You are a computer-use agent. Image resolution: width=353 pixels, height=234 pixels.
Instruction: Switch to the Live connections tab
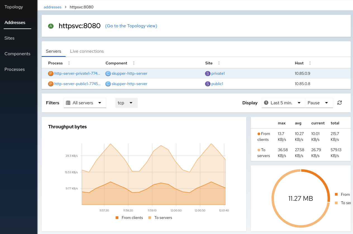(x=87, y=51)
